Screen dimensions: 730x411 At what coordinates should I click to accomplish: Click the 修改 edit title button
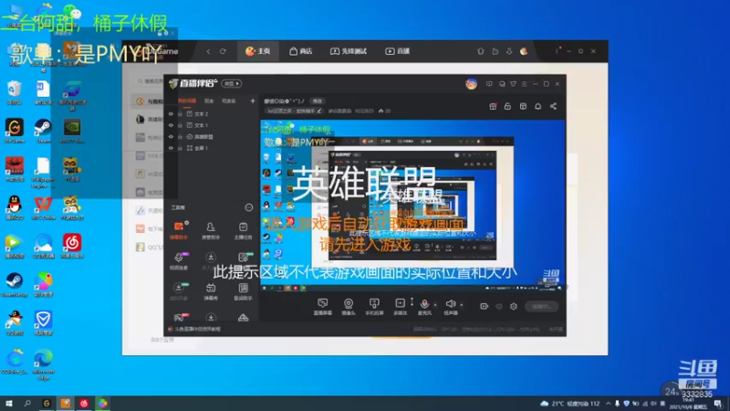point(317,101)
